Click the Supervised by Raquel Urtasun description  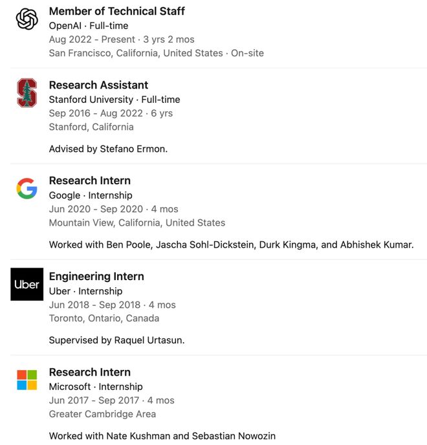116,340
